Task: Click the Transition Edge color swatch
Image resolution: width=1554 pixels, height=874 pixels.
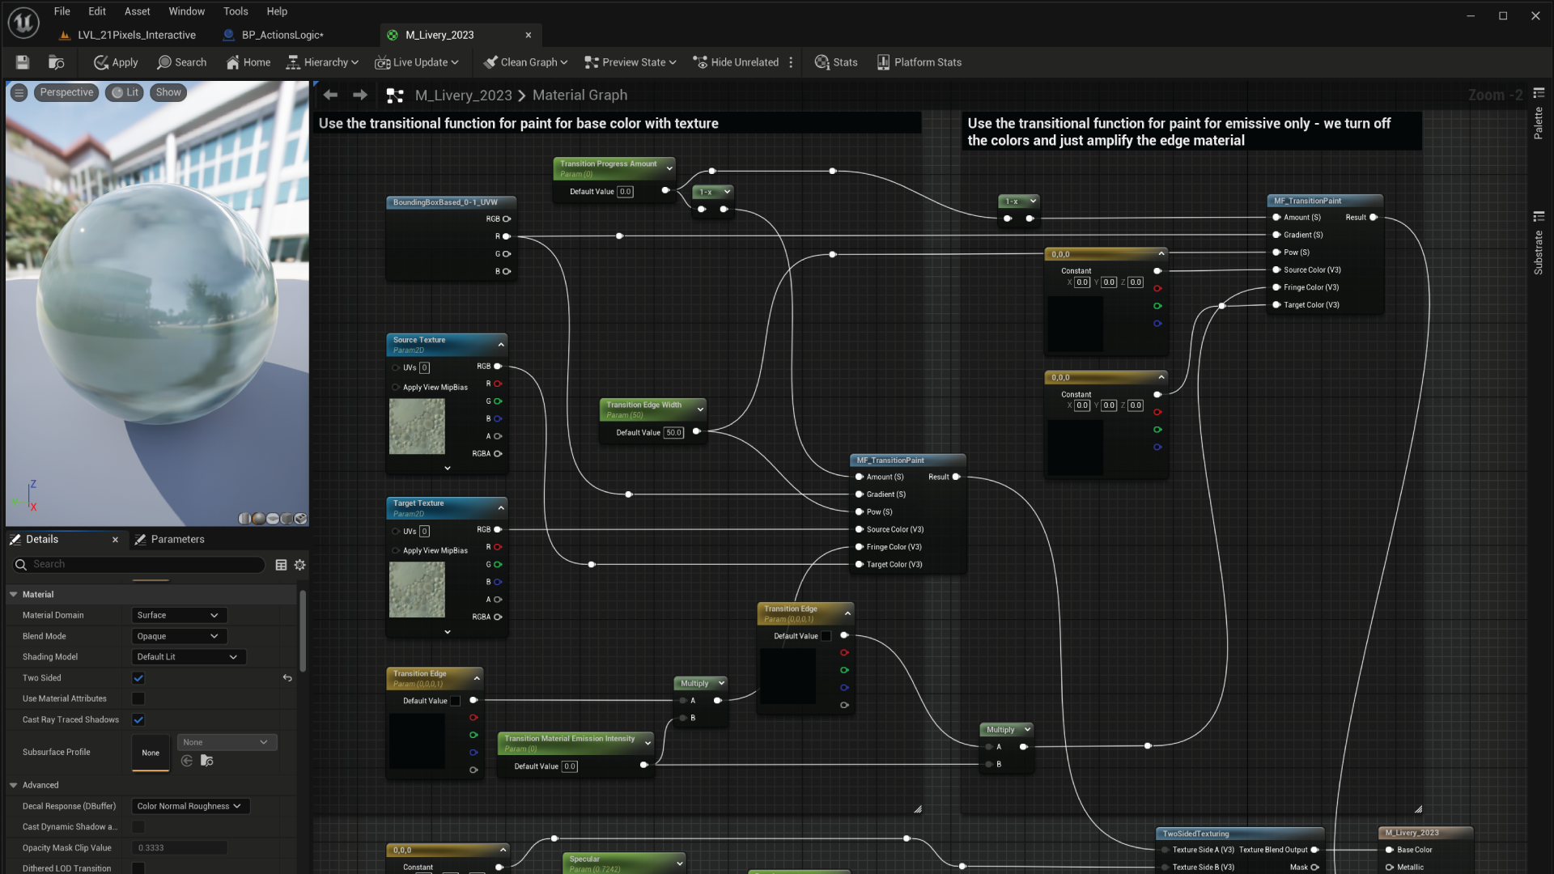Action: [x=455, y=701]
